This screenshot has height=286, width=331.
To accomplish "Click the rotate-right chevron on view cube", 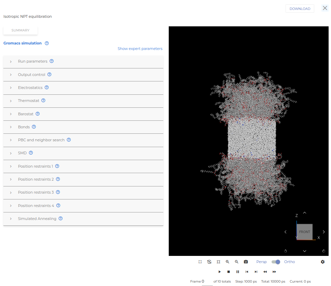I will (x=324, y=232).
